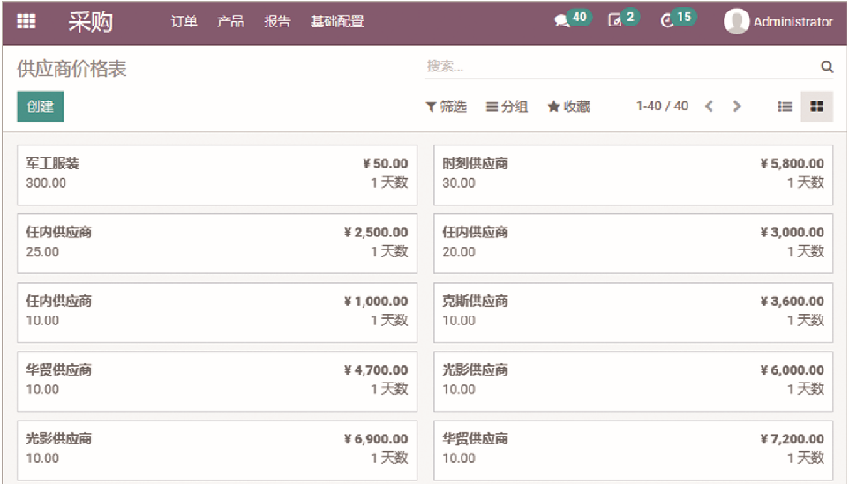Screen dimensions: 849x484
Task: Open the 收藏 favorites dropdown
Action: [568, 107]
